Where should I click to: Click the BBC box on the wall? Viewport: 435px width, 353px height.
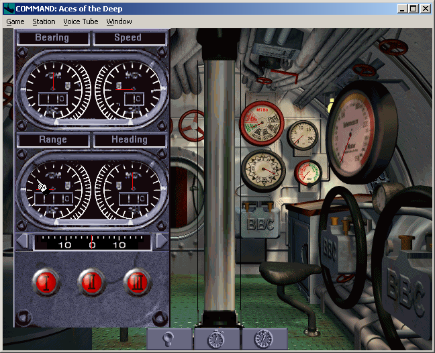pyautogui.click(x=260, y=223)
